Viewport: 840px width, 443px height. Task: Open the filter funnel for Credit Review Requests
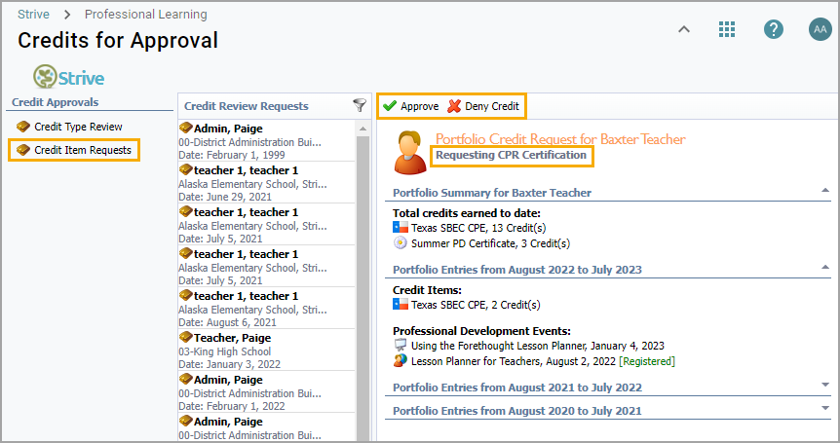[360, 105]
